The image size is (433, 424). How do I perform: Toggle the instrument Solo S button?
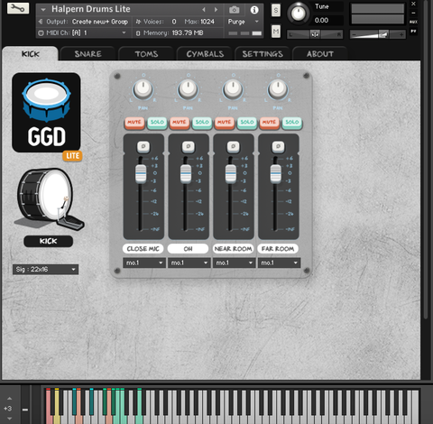(x=276, y=11)
